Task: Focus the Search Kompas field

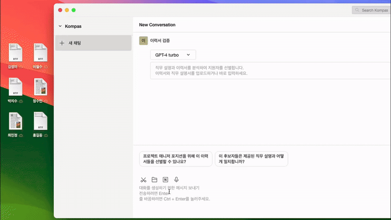Action: [371, 10]
